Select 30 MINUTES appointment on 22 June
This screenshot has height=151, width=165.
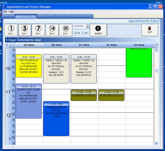[112, 95]
